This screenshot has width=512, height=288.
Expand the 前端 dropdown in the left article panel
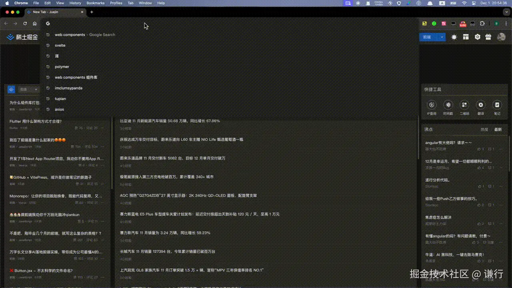(x=28, y=90)
